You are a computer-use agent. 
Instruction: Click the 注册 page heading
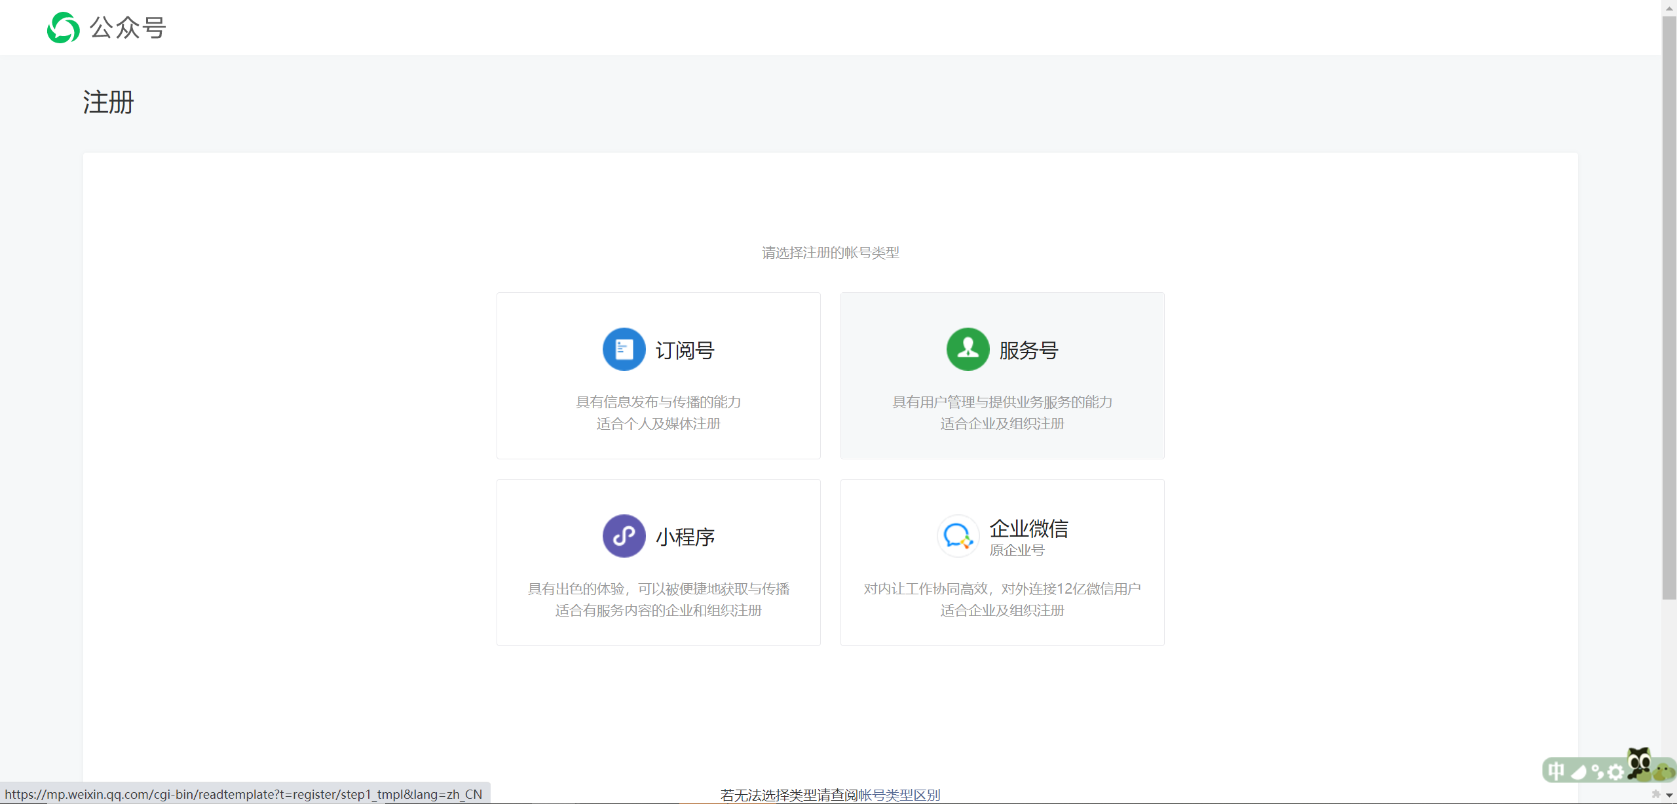pyautogui.click(x=109, y=103)
